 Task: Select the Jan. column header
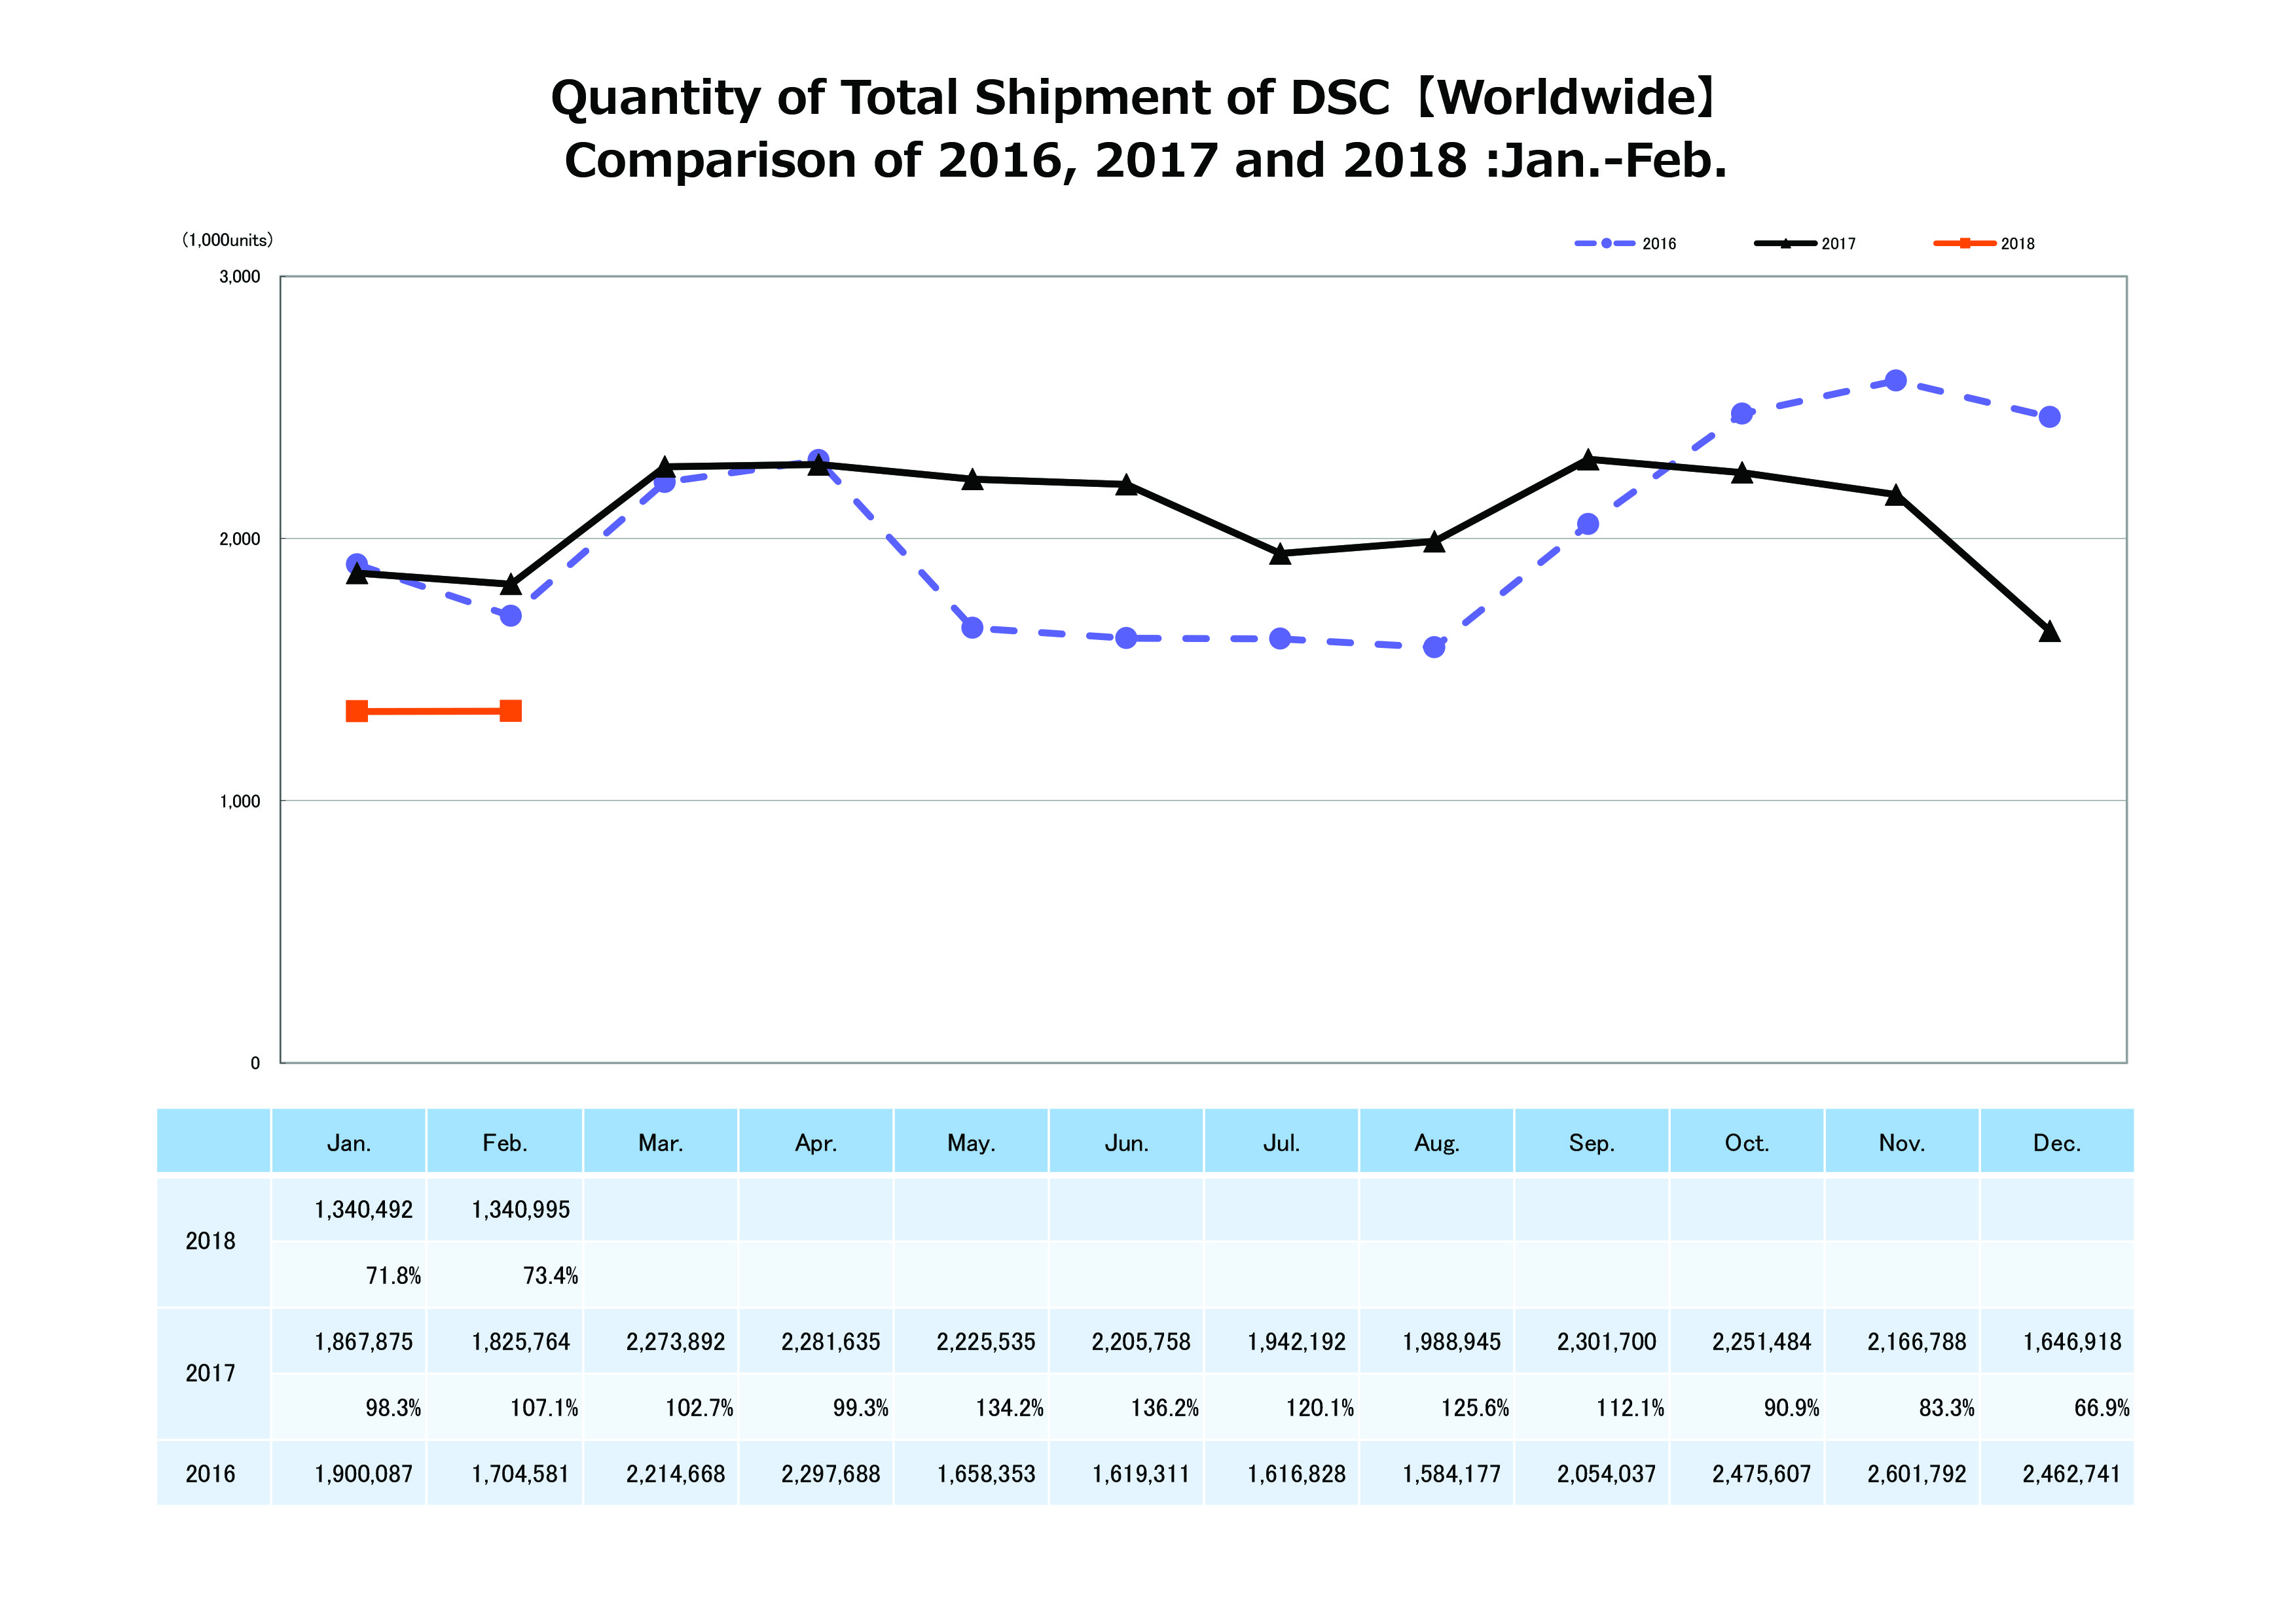click(x=349, y=1142)
